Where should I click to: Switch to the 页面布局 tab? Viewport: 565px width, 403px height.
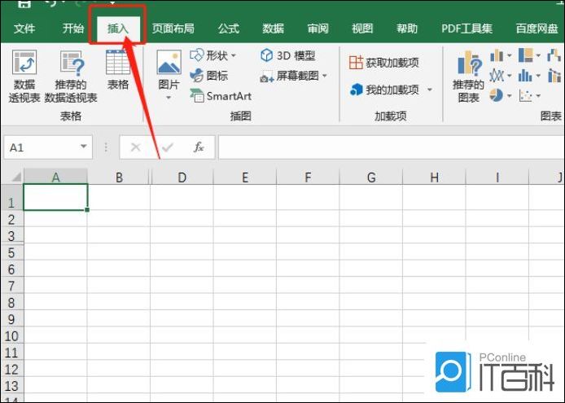(x=173, y=28)
